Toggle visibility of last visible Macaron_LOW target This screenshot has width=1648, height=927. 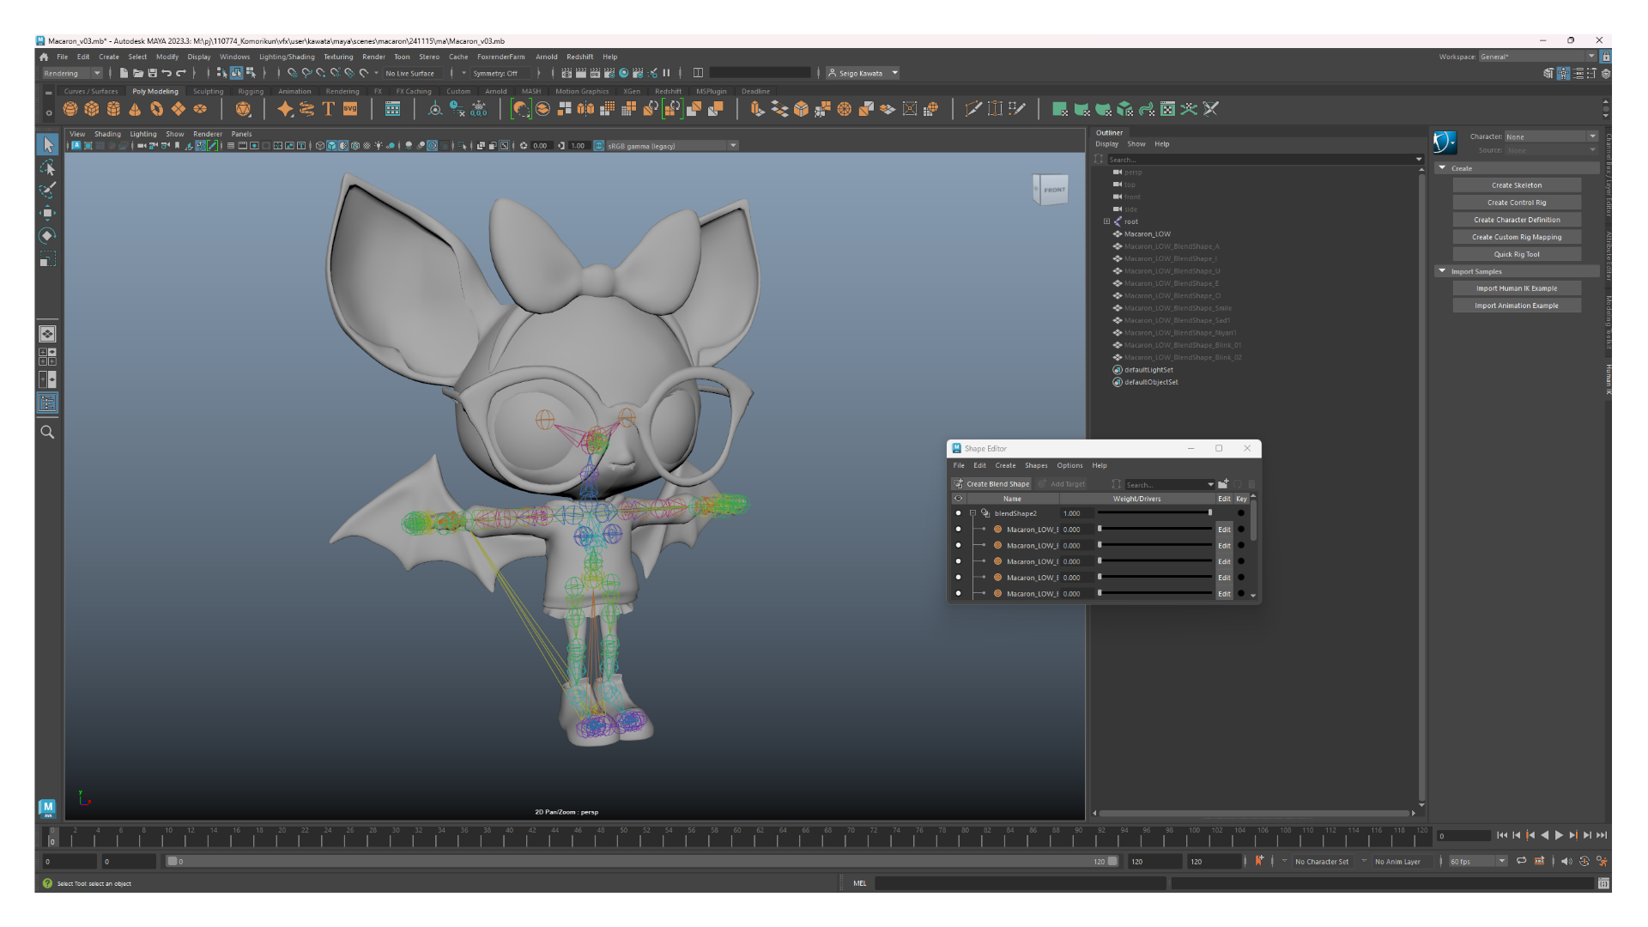click(x=958, y=594)
